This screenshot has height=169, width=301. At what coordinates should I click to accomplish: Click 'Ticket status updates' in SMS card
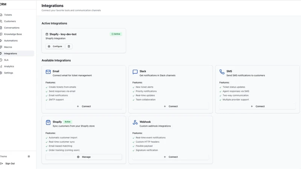pyautogui.click(x=234, y=87)
